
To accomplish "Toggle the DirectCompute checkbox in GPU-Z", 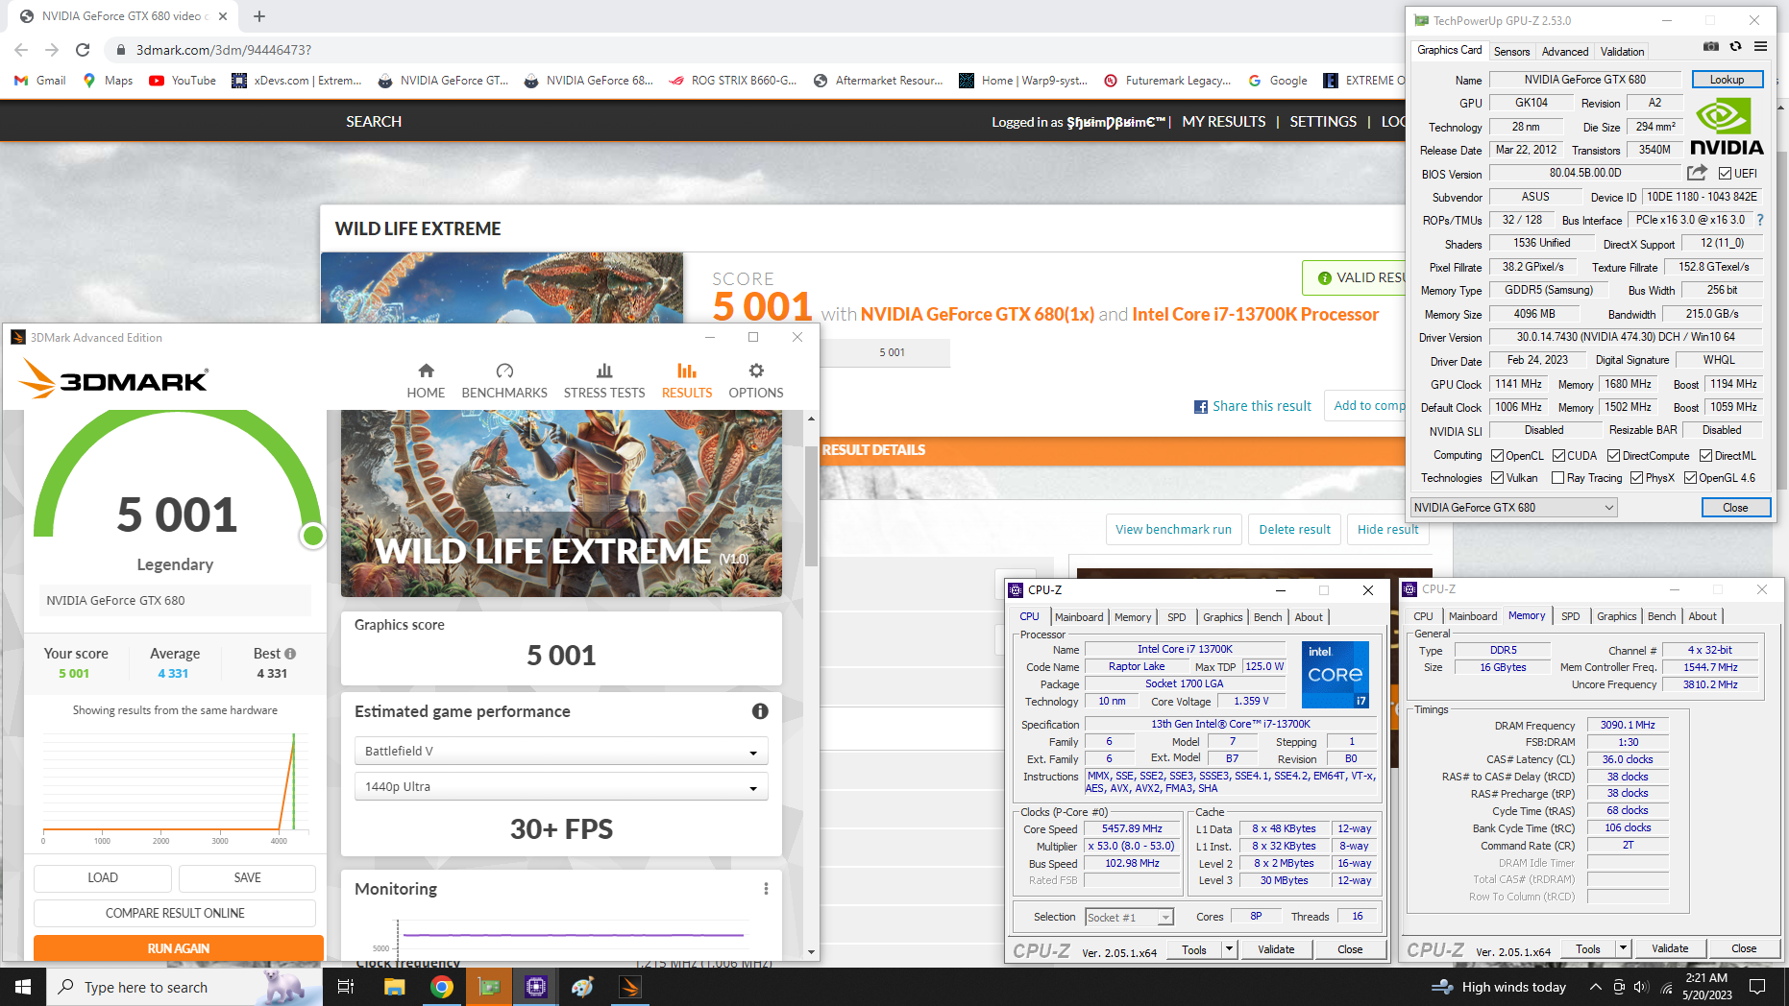I will coord(1613,456).
